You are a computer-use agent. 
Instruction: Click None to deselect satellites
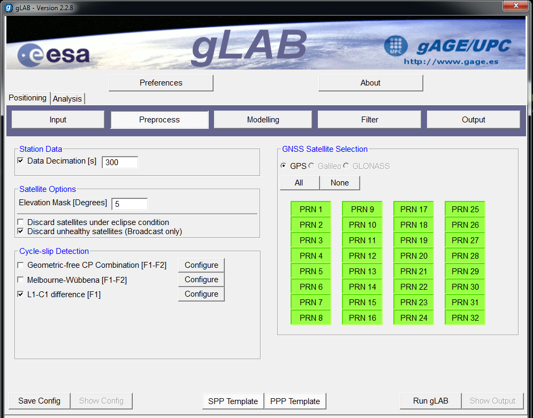point(340,183)
